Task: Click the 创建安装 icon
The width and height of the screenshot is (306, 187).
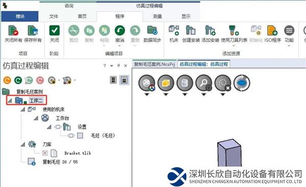Action: [191, 31]
